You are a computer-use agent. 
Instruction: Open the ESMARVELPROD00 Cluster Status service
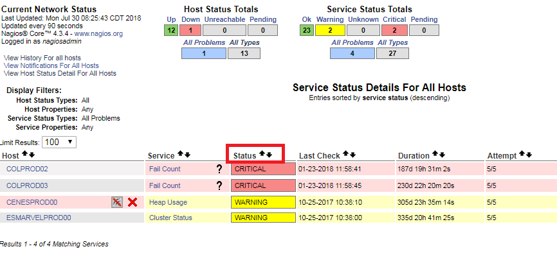(170, 218)
